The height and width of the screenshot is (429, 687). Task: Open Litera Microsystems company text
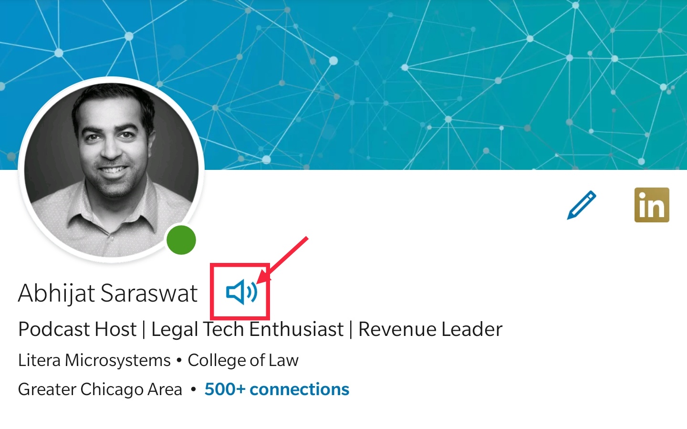point(94,360)
